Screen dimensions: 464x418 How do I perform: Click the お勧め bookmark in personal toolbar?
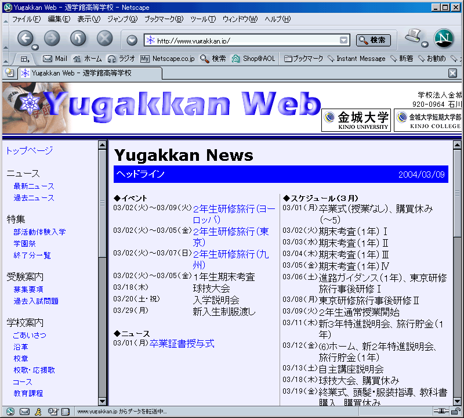coord(432,59)
